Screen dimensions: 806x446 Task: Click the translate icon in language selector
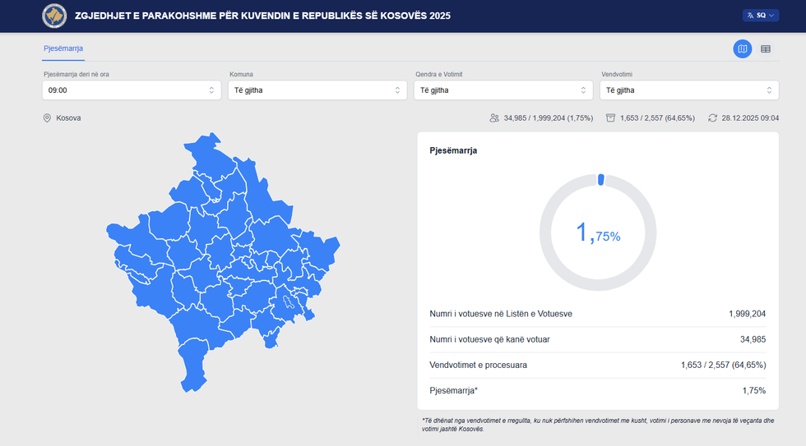tap(750, 16)
